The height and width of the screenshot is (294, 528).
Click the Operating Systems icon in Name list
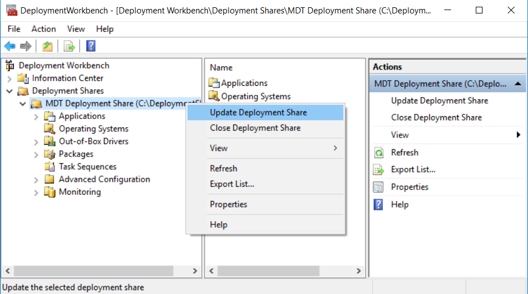[x=214, y=96]
